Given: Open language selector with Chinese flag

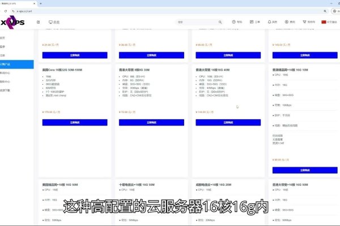Looking at the screenshot, I should point(329,22).
